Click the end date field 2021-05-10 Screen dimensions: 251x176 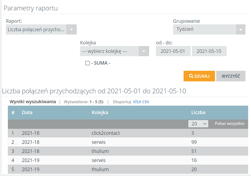209,51
